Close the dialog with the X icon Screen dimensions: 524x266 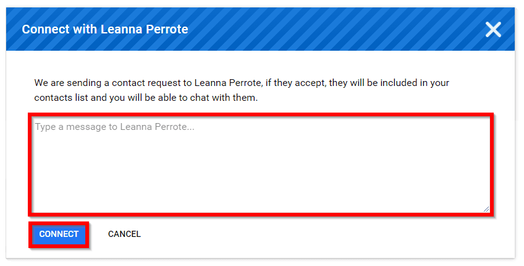tap(493, 30)
